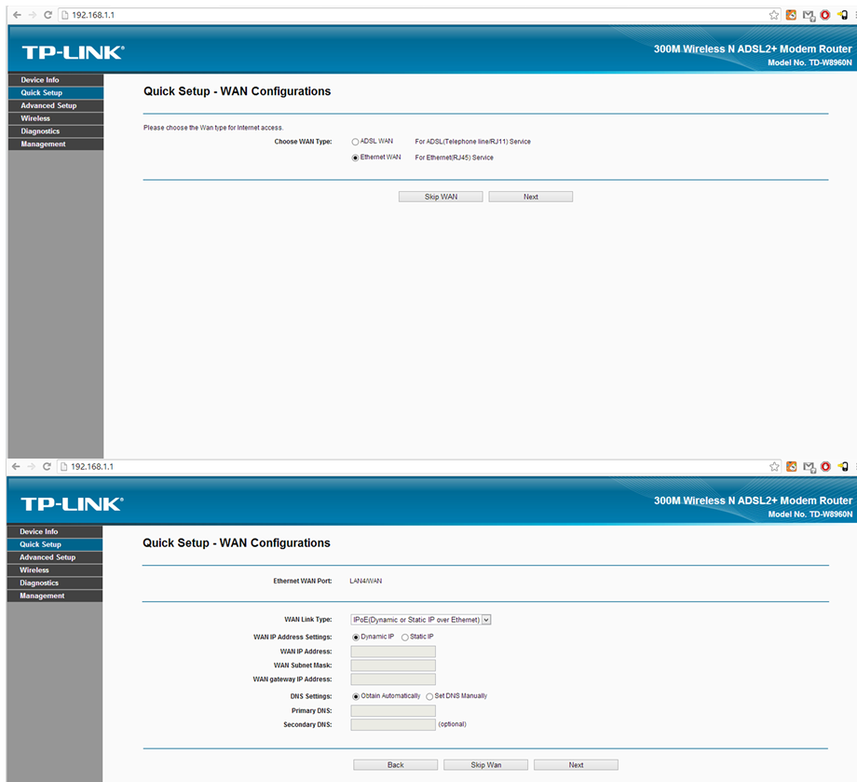Click Skip WAN on Choose WAN Type page
The width and height of the screenshot is (857, 782).
(441, 197)
